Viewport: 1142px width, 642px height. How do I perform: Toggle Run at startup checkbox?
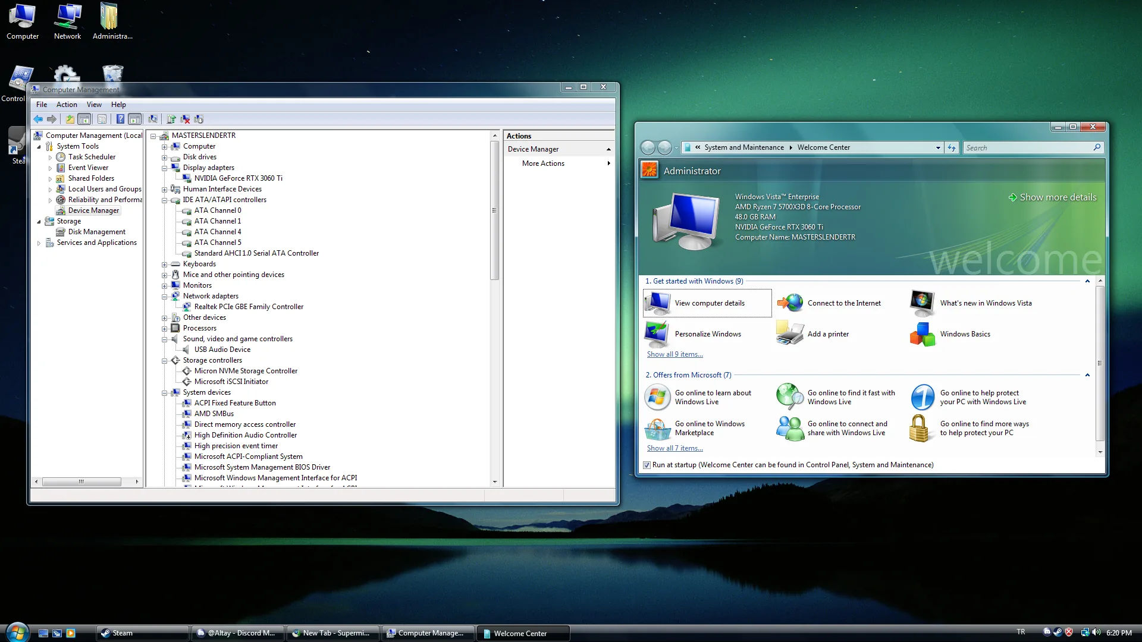coord(647,465)
